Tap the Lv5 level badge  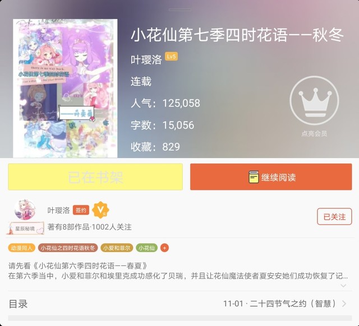point(172,57)
